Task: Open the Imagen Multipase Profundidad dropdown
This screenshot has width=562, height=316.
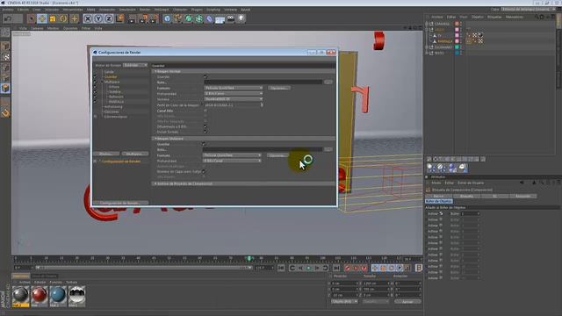Action: pos(232,161)
